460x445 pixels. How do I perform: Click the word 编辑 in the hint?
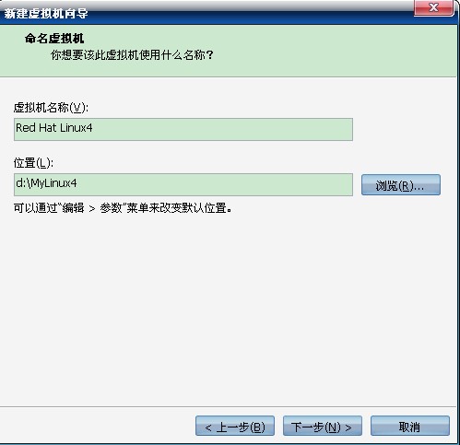(x=73, y=208)
